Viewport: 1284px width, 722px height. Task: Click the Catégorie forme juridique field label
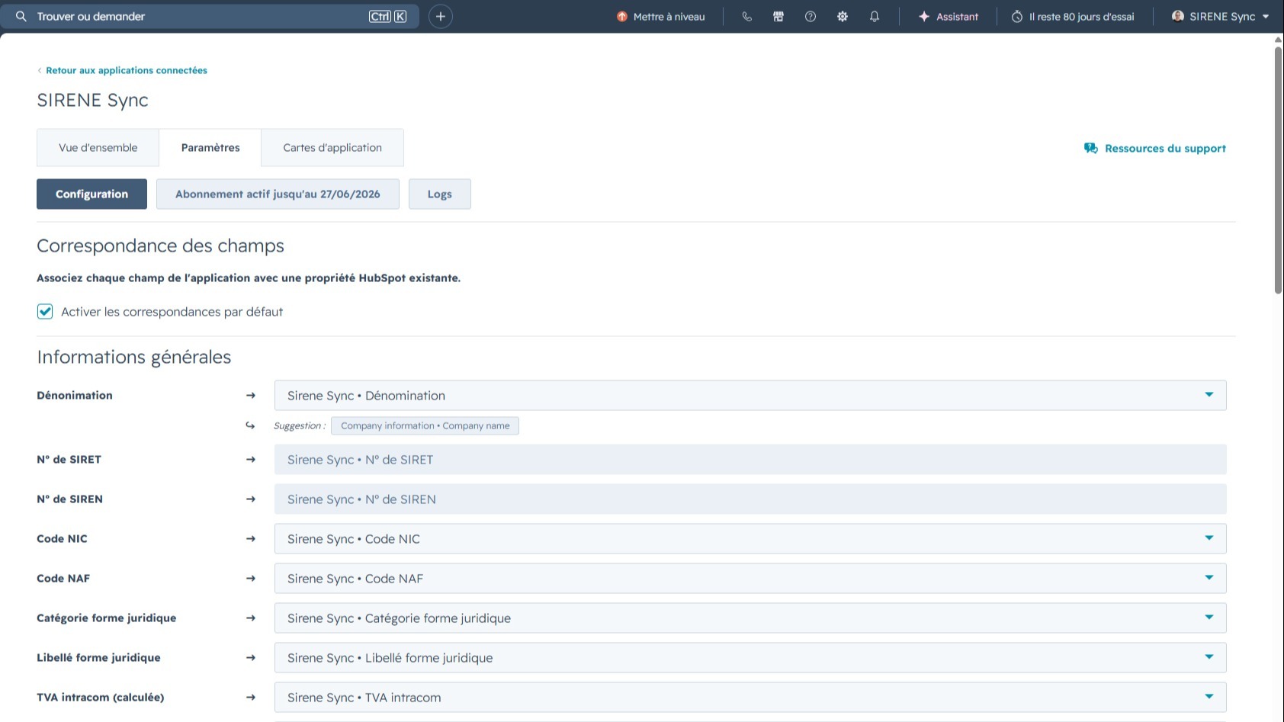pos(106,618)
